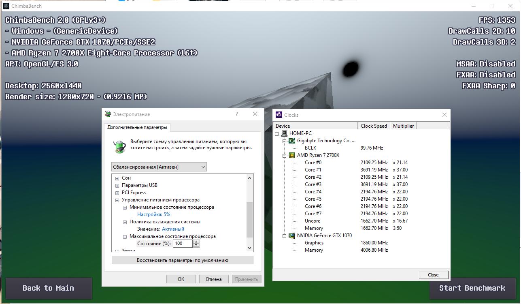Click the 4006.80 MHz clock value

(374, 250)
